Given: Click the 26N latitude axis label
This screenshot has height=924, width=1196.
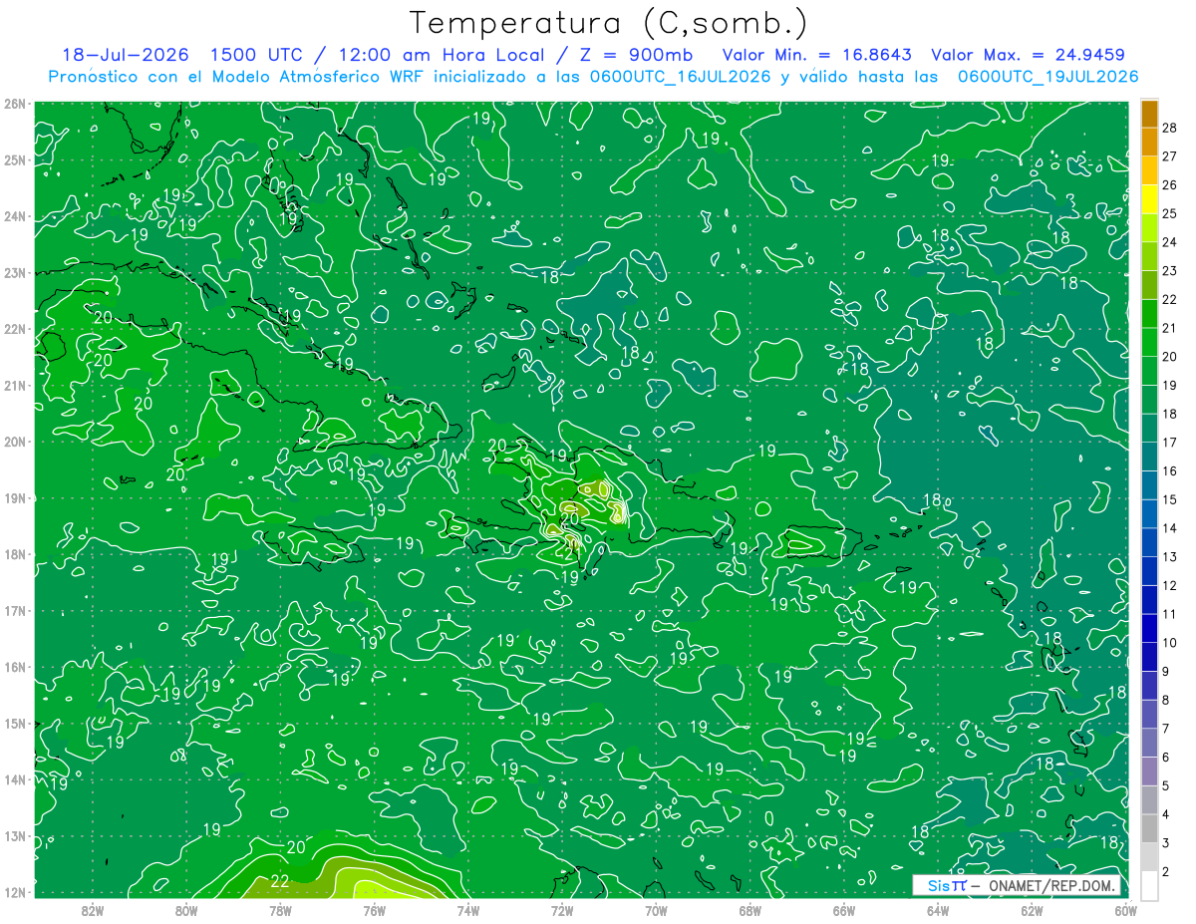Looking at the screenshot, I should 14,104.
